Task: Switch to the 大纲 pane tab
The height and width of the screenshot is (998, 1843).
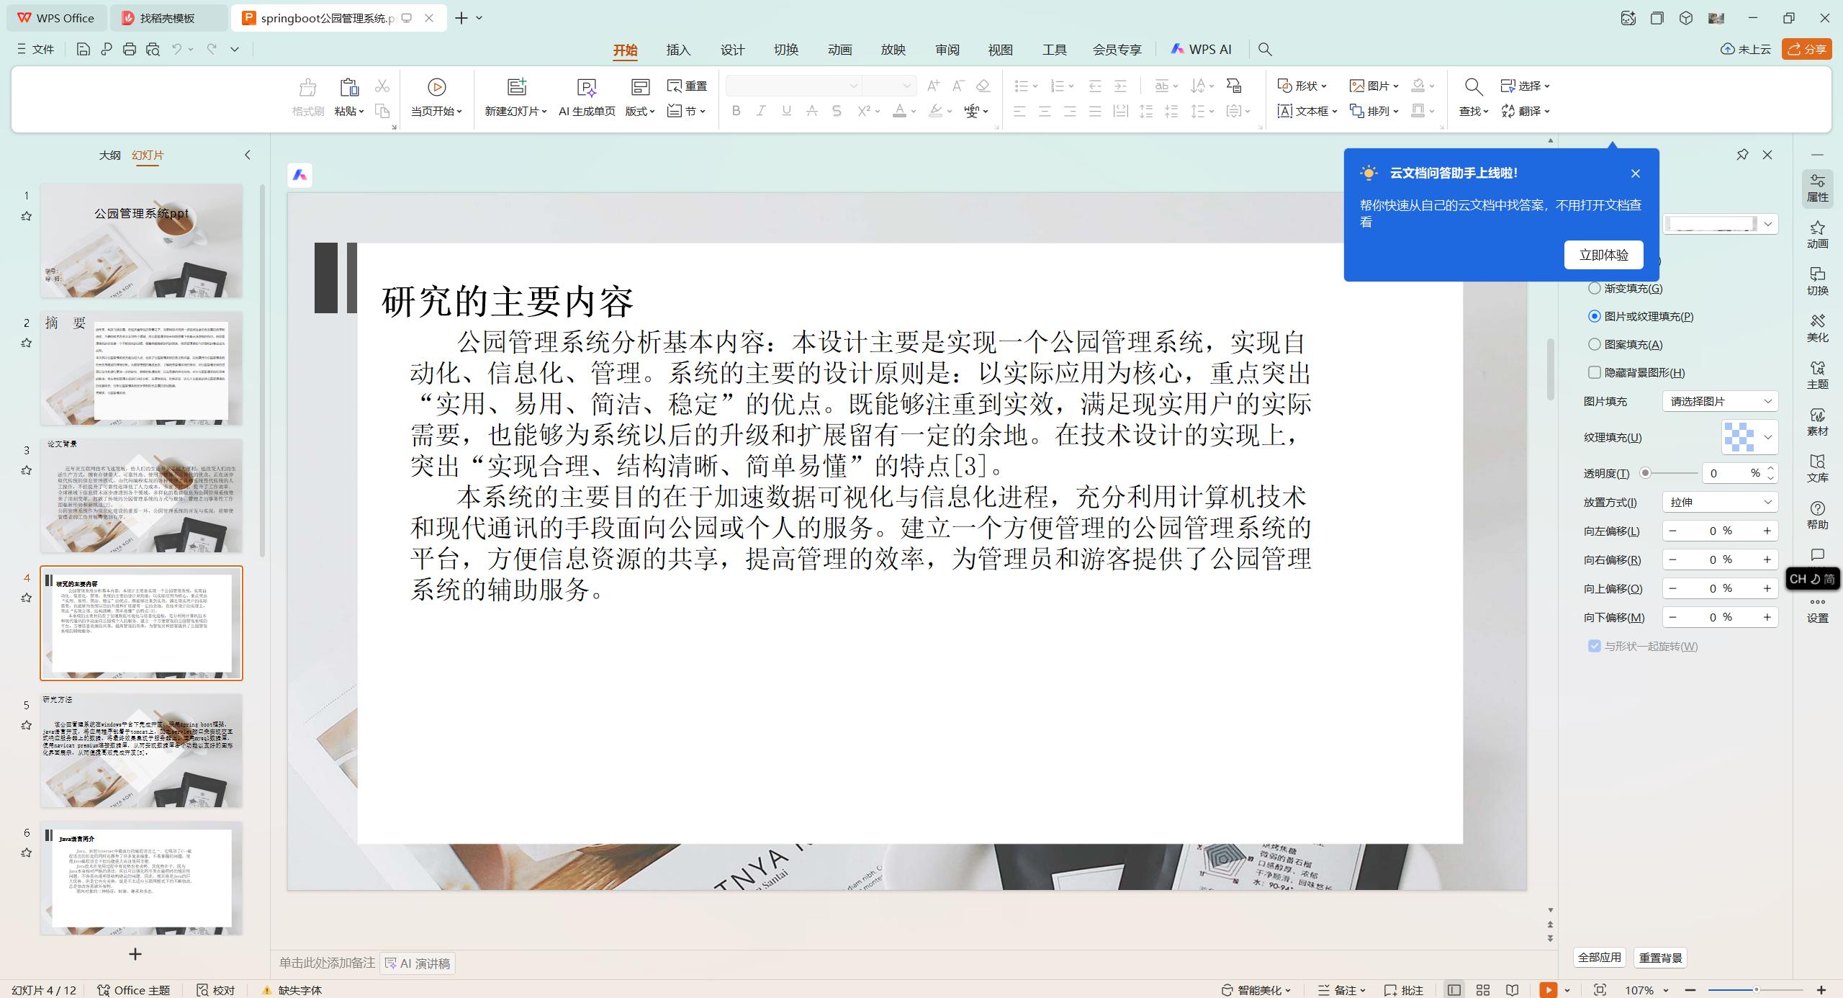Action: tap(109, 155)
